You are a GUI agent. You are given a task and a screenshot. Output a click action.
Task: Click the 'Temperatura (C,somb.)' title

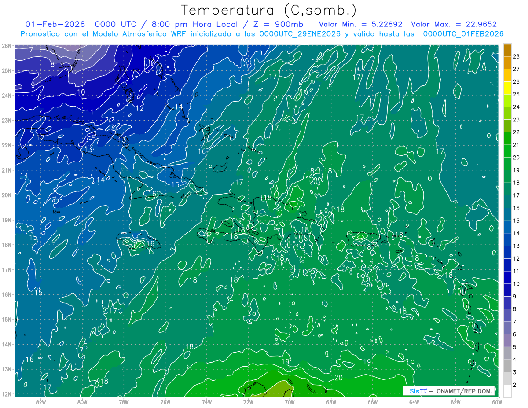point(269,10)
